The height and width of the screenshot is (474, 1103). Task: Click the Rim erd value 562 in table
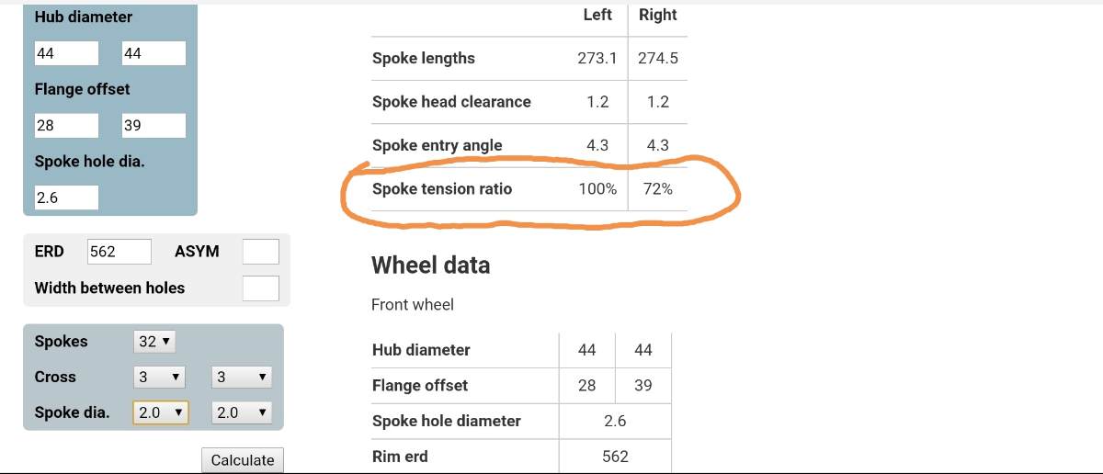615,457
